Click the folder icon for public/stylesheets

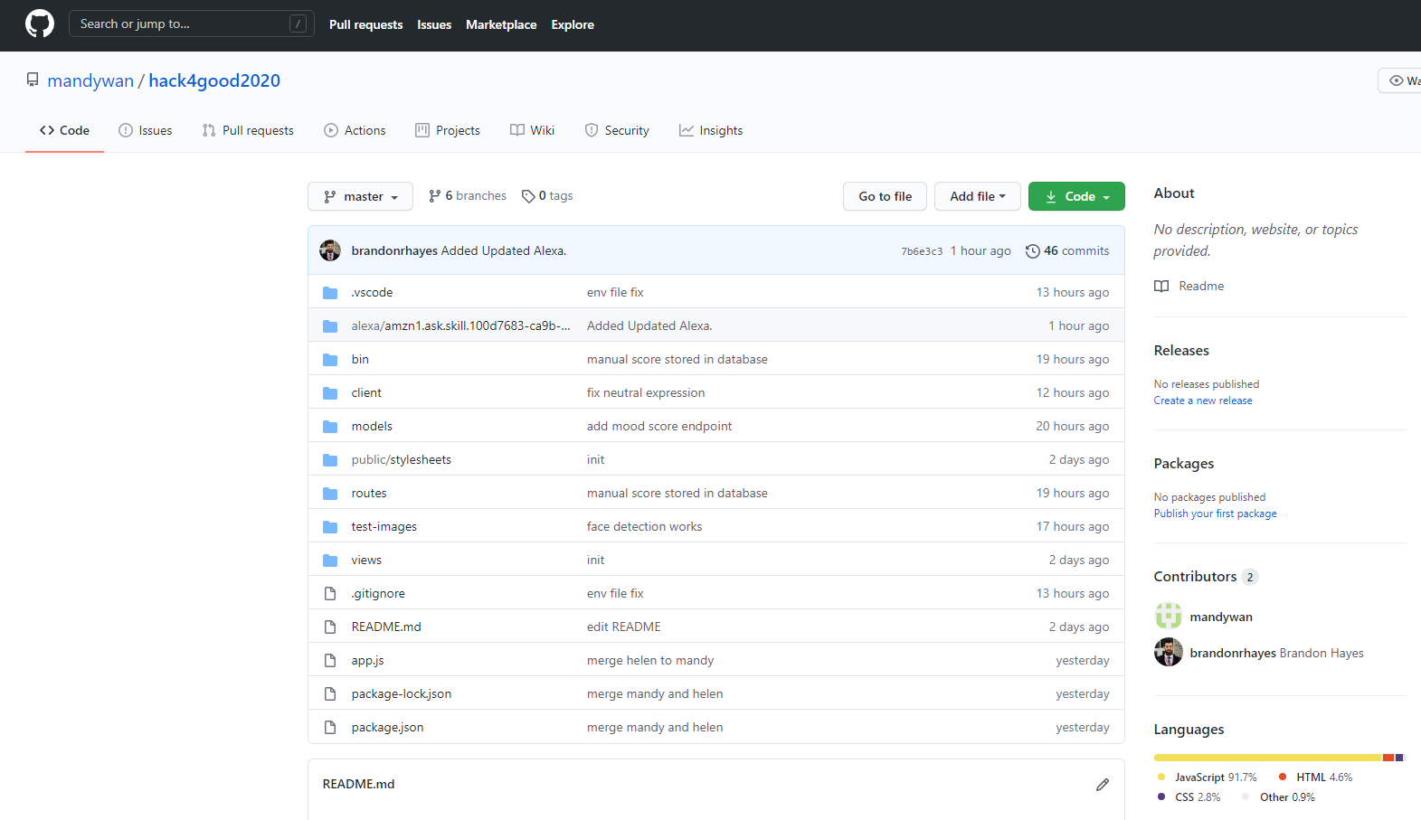tap(330, 459)
